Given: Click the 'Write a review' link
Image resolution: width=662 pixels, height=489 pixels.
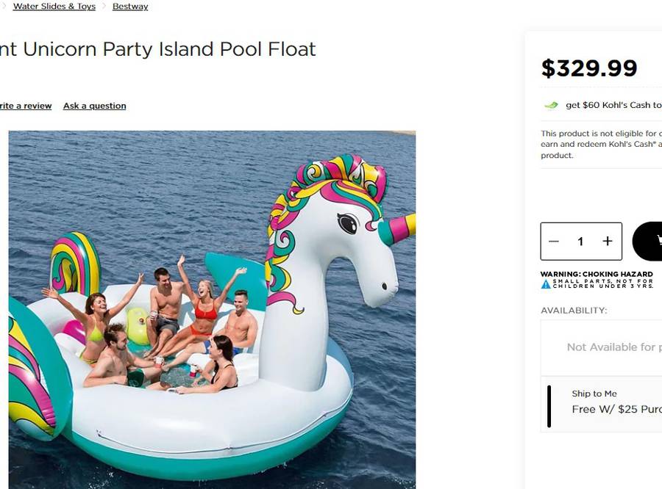Looking at the screenshot, I should 25,106.
